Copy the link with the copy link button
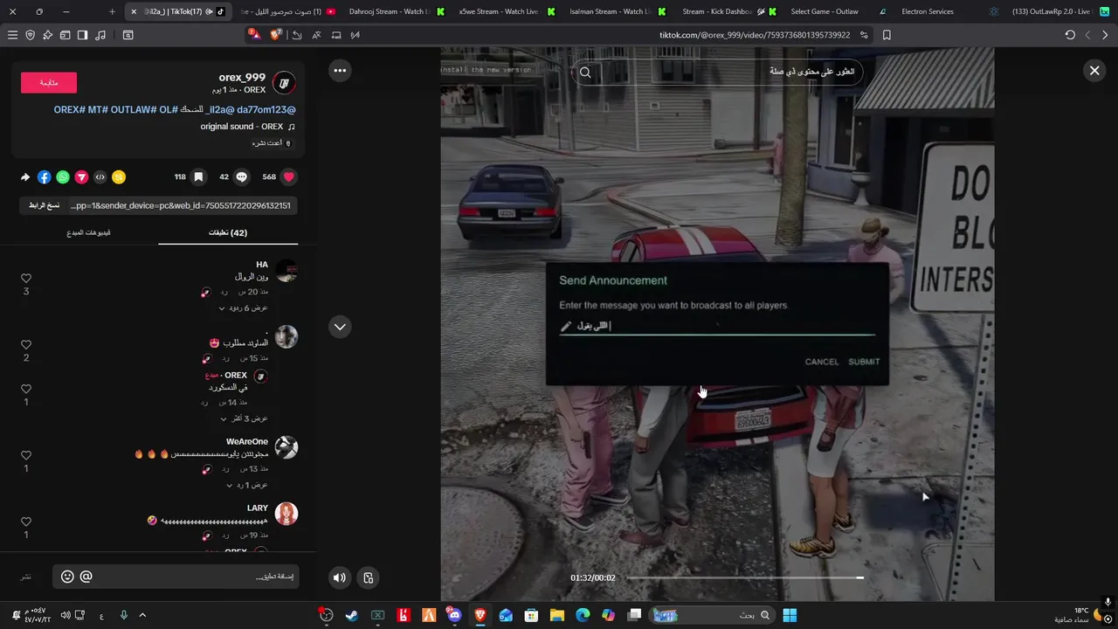The image size is (1118, 629). point(44,205)
